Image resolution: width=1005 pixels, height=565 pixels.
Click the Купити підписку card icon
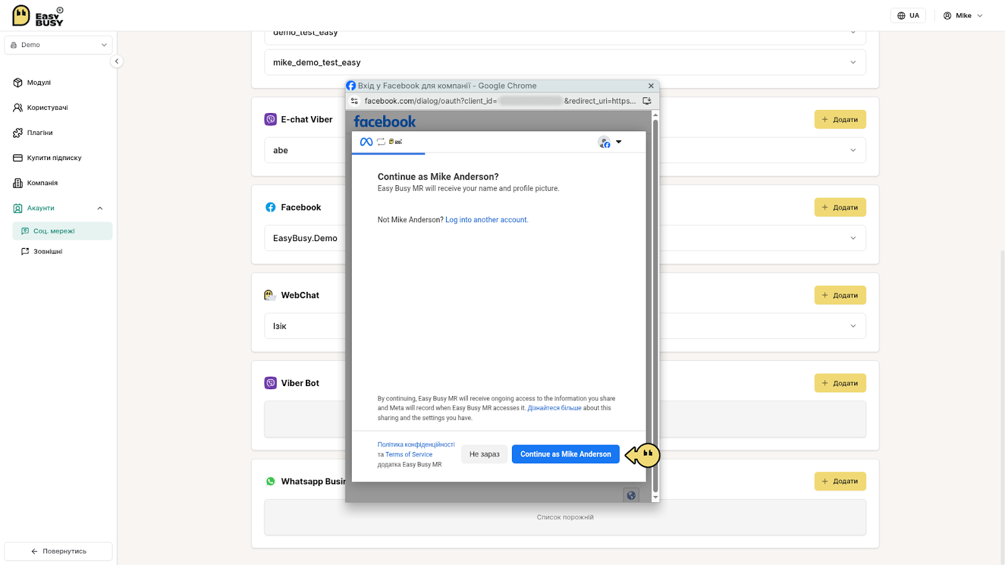pyautogui.click(x=18, y=158)
